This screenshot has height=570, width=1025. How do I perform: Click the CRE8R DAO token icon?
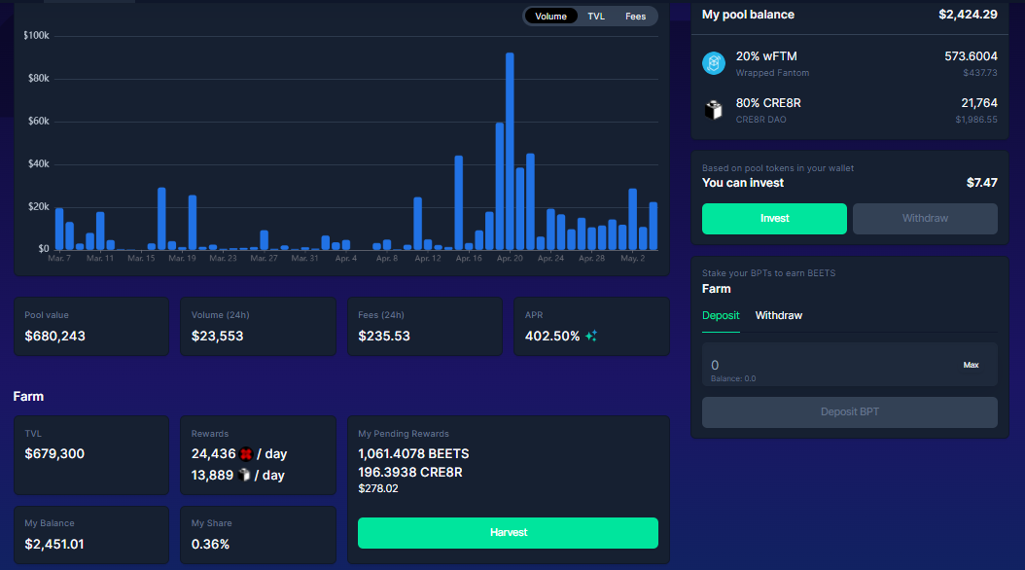click(714, 110)
